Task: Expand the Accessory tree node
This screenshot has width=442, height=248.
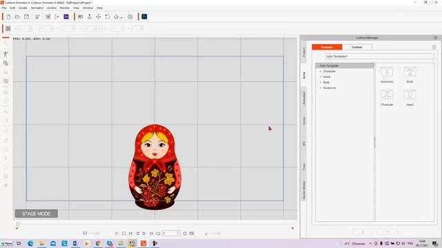Action: 320,88
